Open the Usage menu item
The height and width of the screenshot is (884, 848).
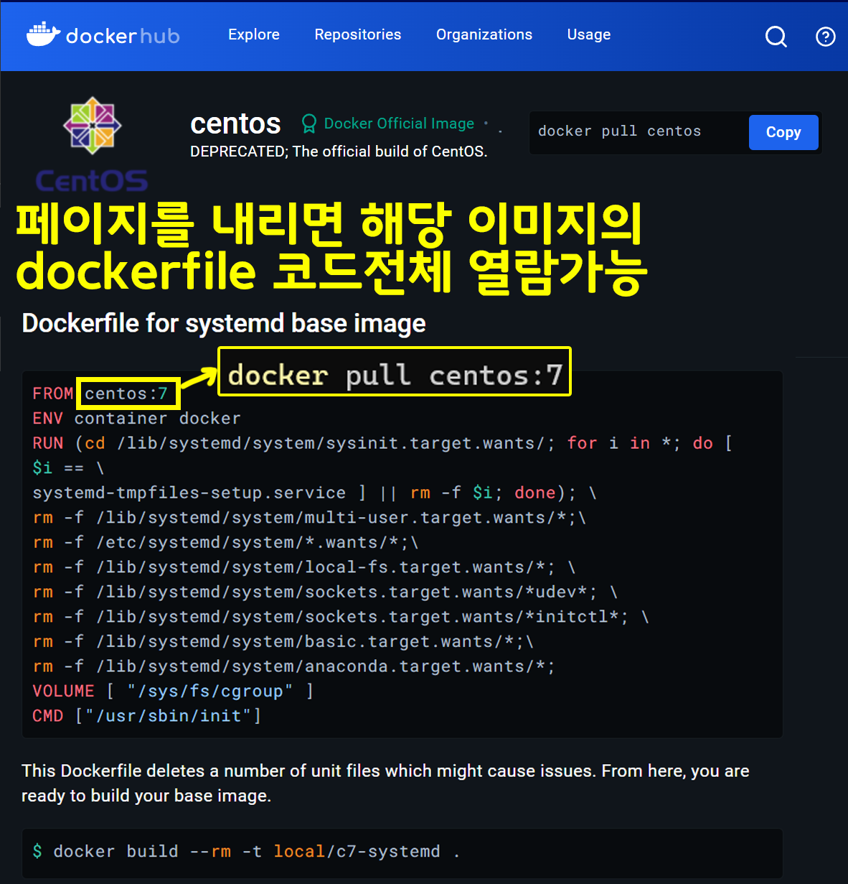589,34
